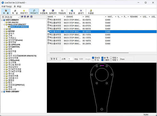Click the WAD-LIBRARY globe icon
The width and height of the screenshot is (157, 116).
(4, 92)
